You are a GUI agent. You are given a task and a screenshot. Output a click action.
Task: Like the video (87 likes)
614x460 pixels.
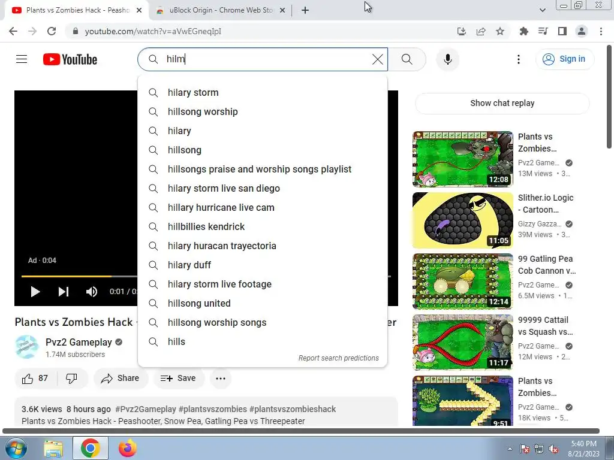point(35,379)
